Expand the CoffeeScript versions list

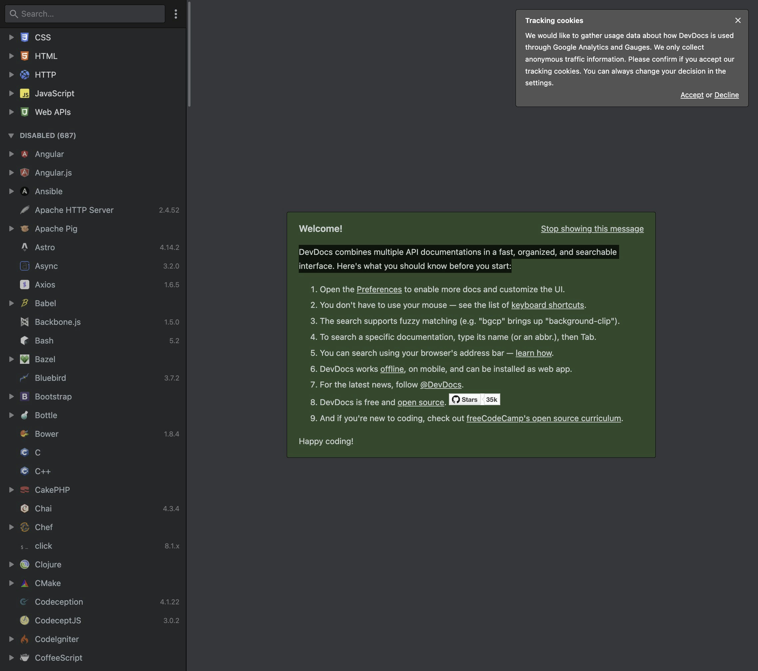pyautogui.click(x=12, y=658)
